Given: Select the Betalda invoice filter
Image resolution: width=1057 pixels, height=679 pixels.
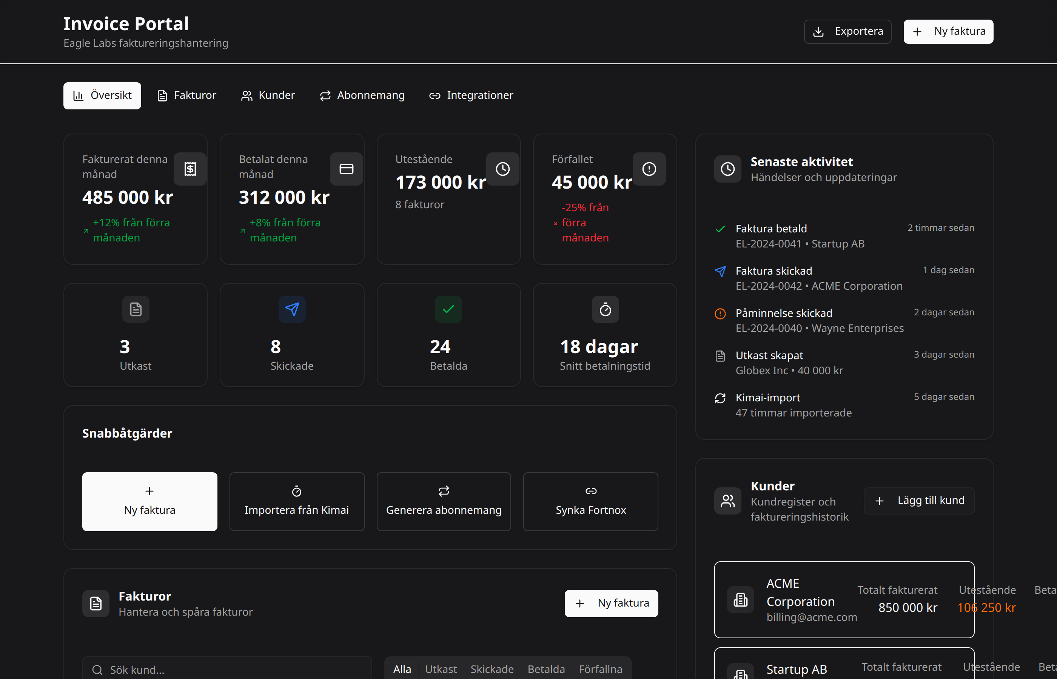Looking at the screenshot, I should tap(546, 669).
